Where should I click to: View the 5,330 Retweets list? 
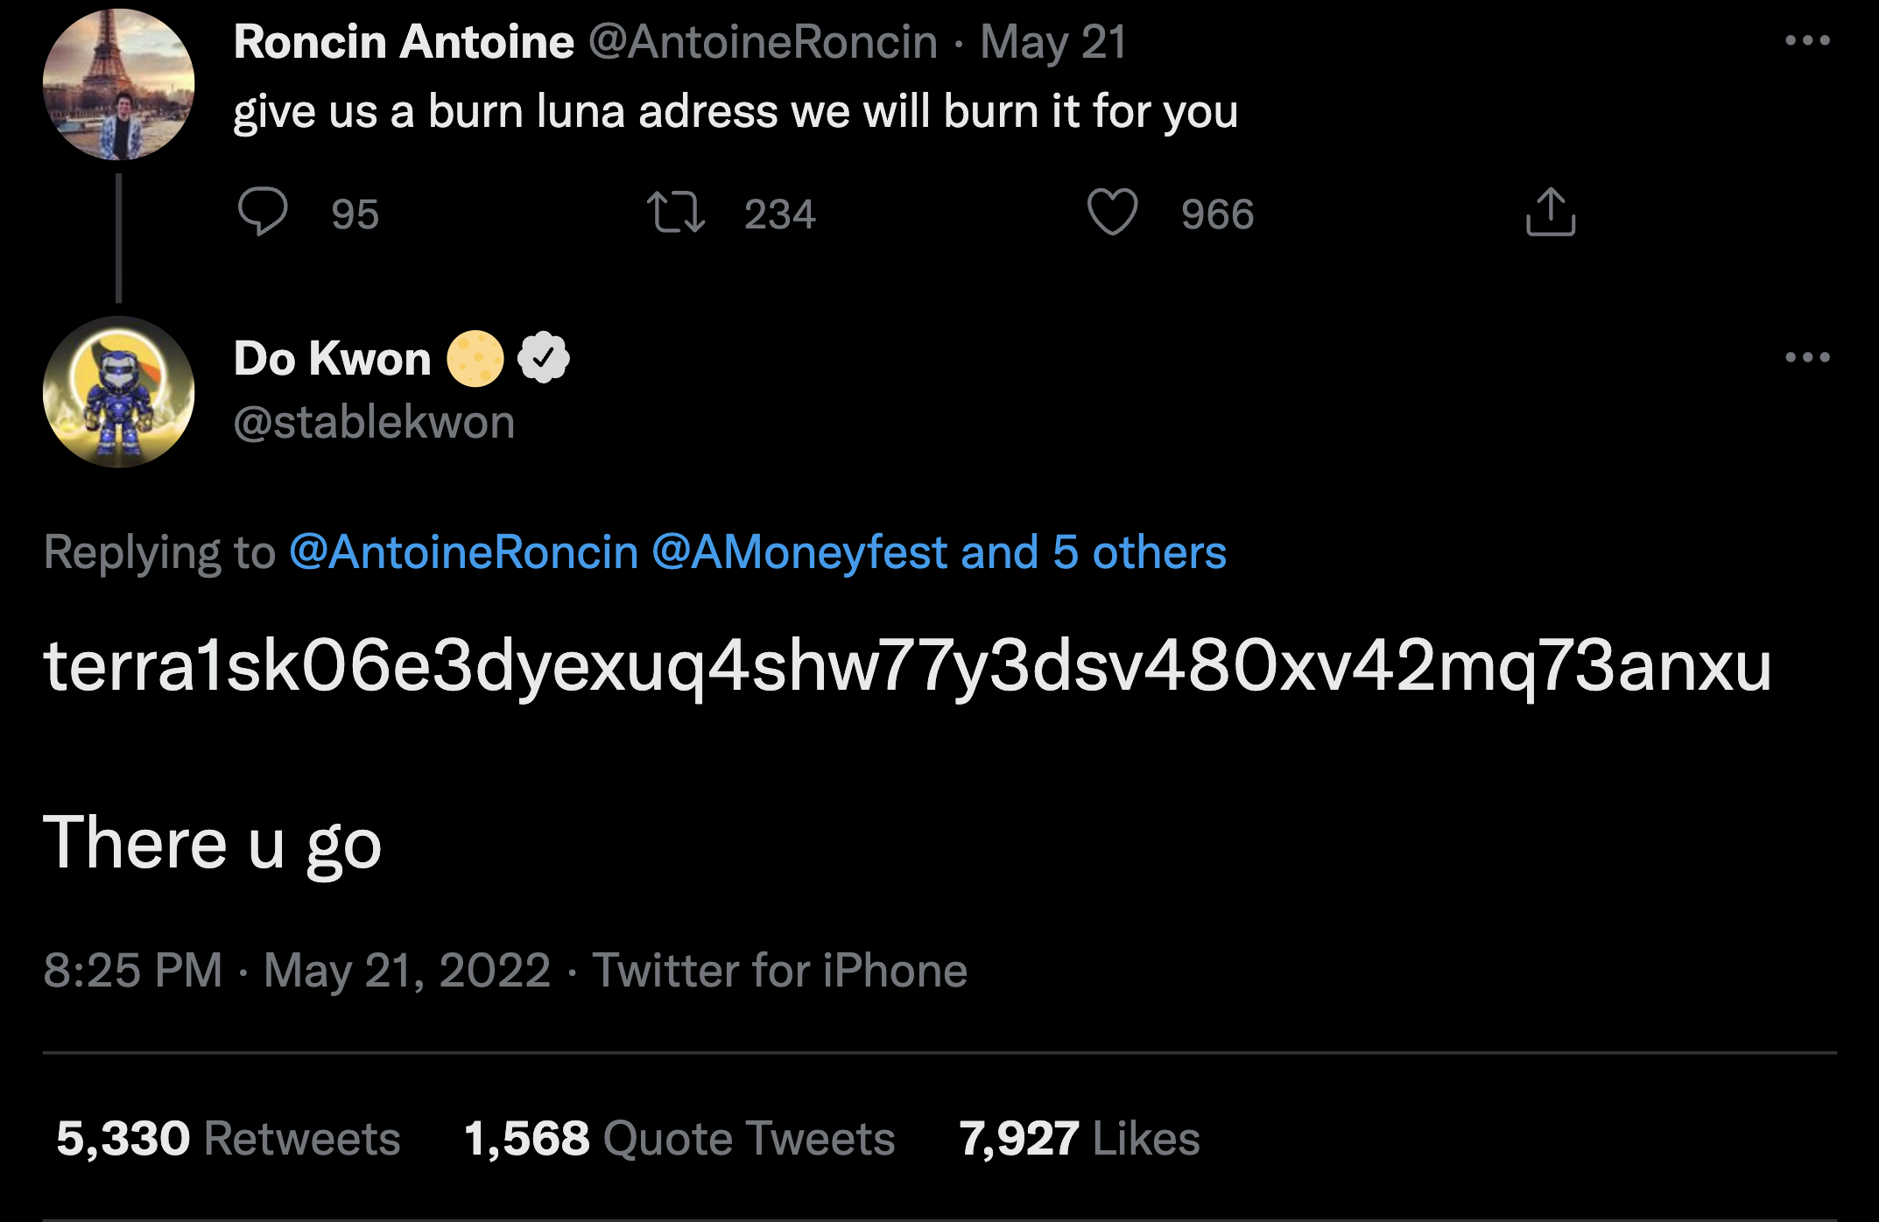228,1139
